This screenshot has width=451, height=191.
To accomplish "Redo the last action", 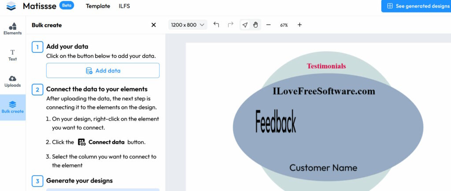I will tap(230, 25).
